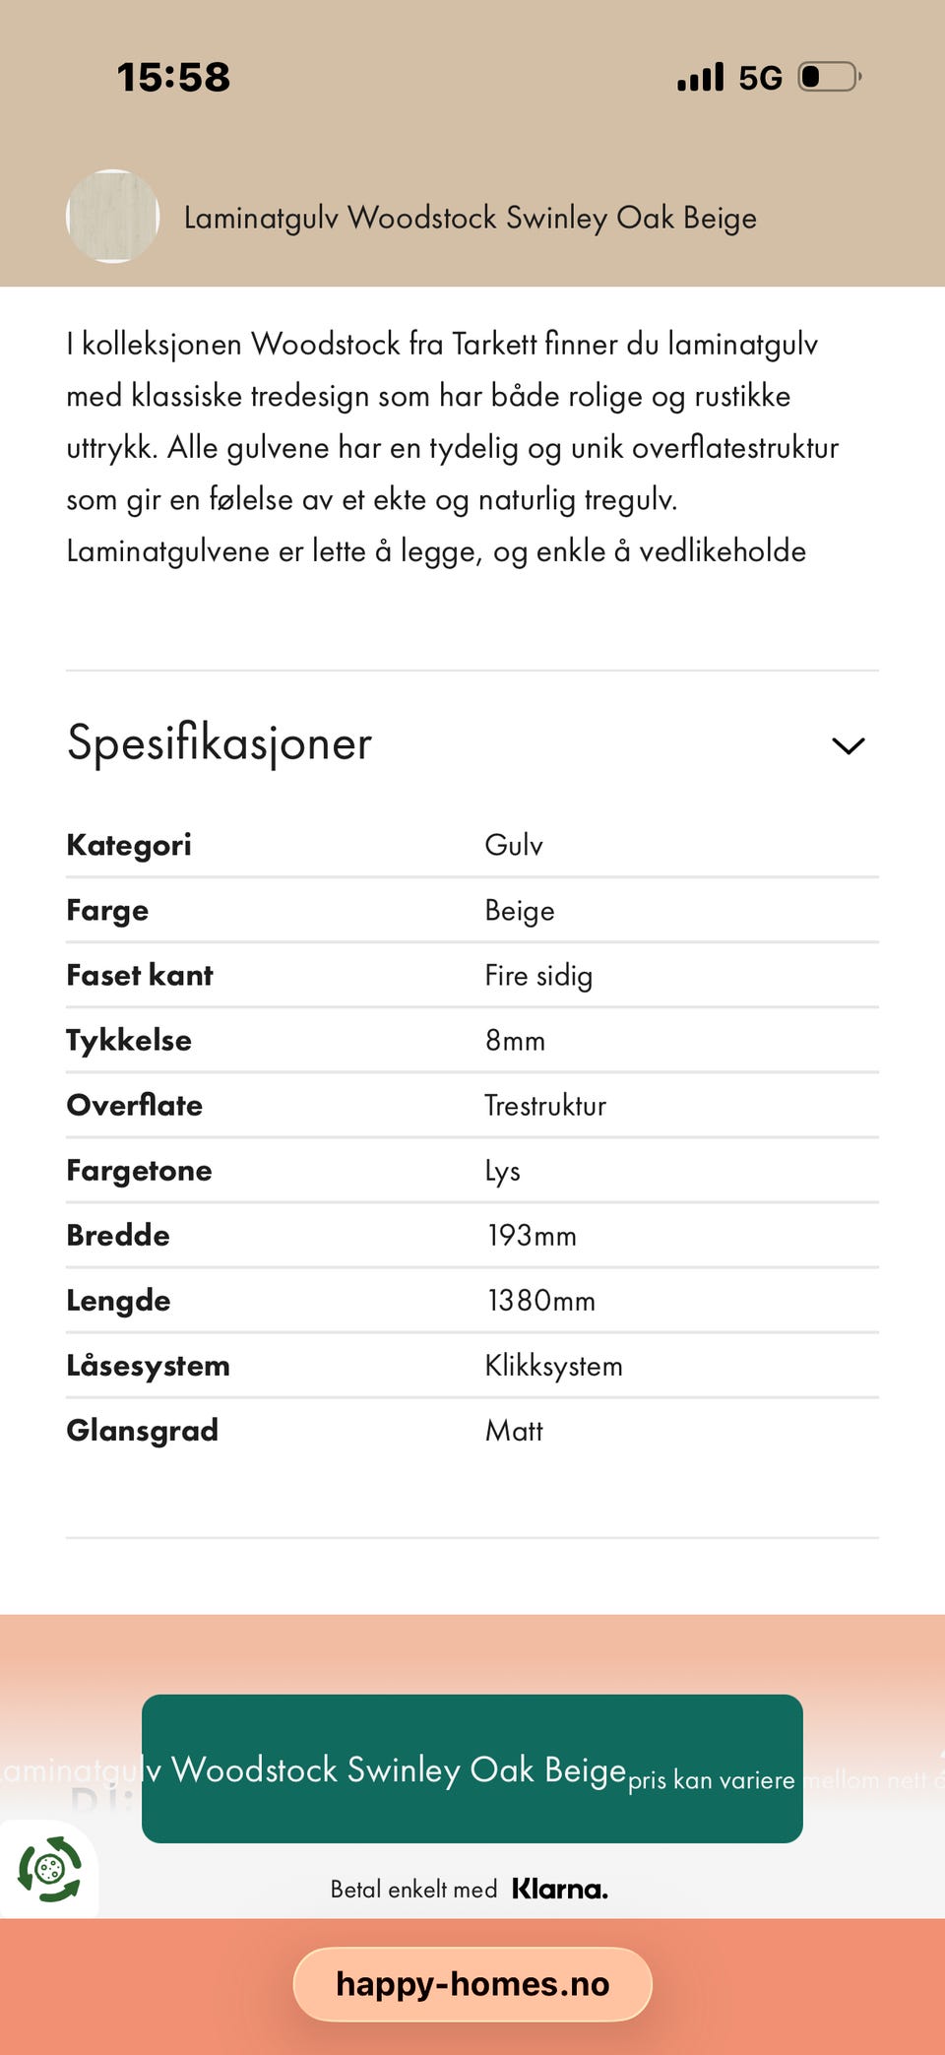Screen dimensions: 945x2055
Task: Tap the cellular signal bars icon
Action: (x=701, y=77)
